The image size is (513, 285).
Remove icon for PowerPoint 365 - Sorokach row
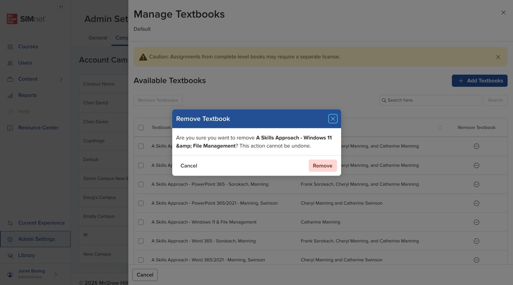(477, 184)
